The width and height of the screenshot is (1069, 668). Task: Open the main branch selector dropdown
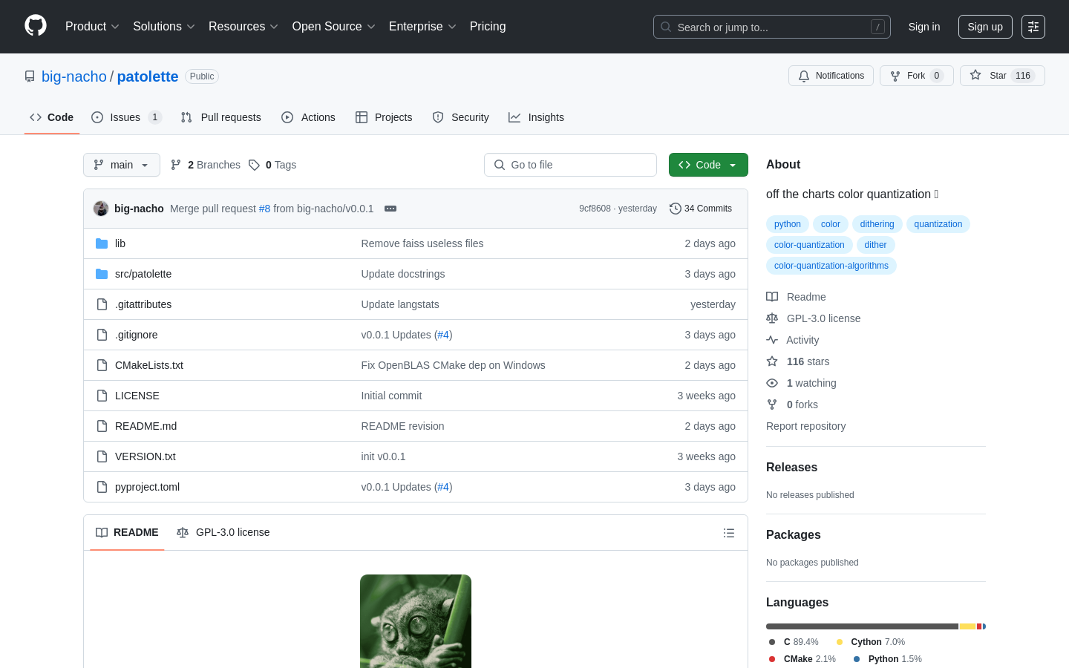tap(122, 165)
